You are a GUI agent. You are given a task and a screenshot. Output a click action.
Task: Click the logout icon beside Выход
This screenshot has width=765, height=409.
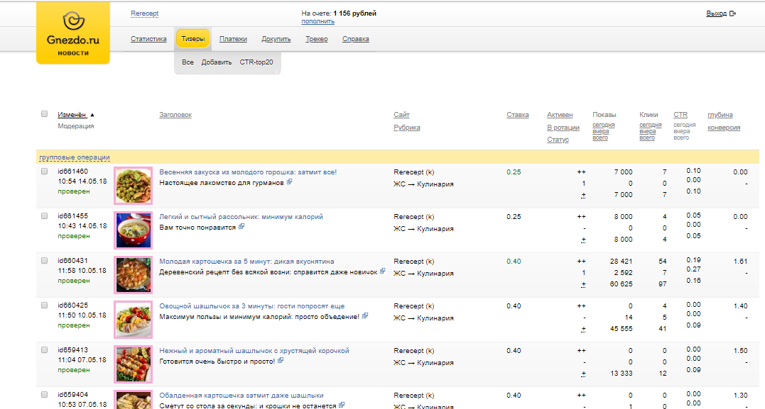[733, 13]
